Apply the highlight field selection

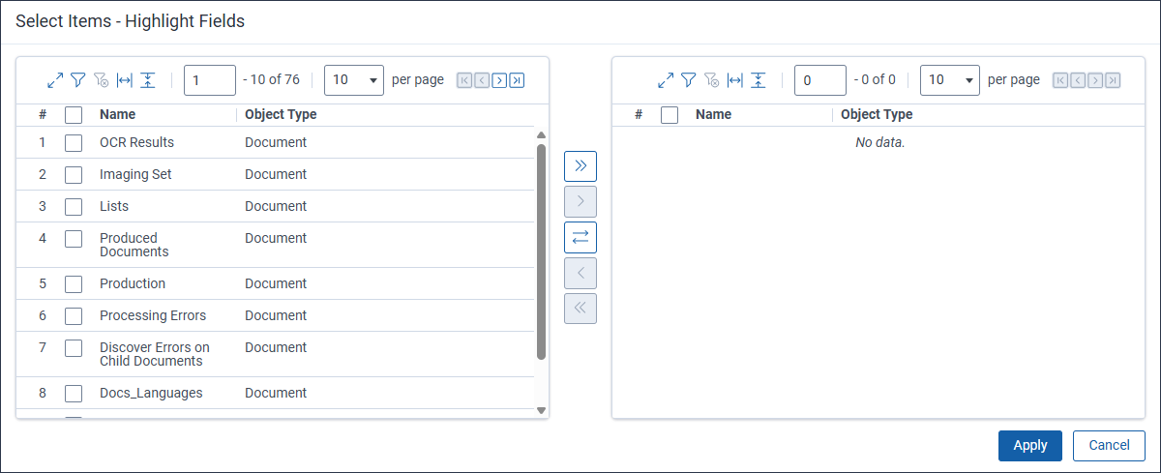click(x=1030, y=445)
